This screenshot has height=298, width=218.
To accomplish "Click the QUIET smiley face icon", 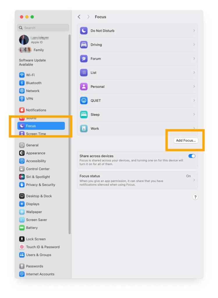I will coord(84,100).
